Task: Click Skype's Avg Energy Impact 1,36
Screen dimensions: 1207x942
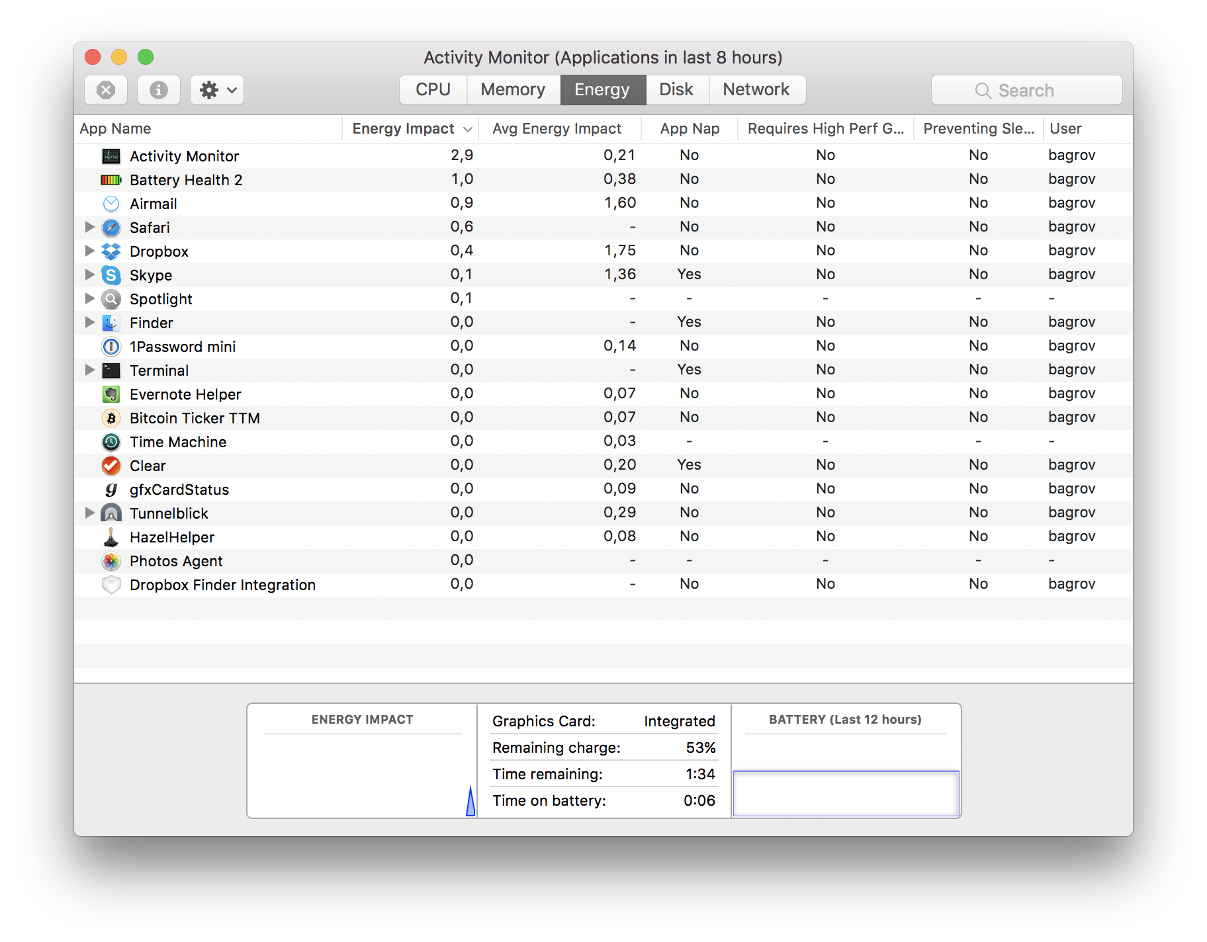Action: [x=620, y=274]
